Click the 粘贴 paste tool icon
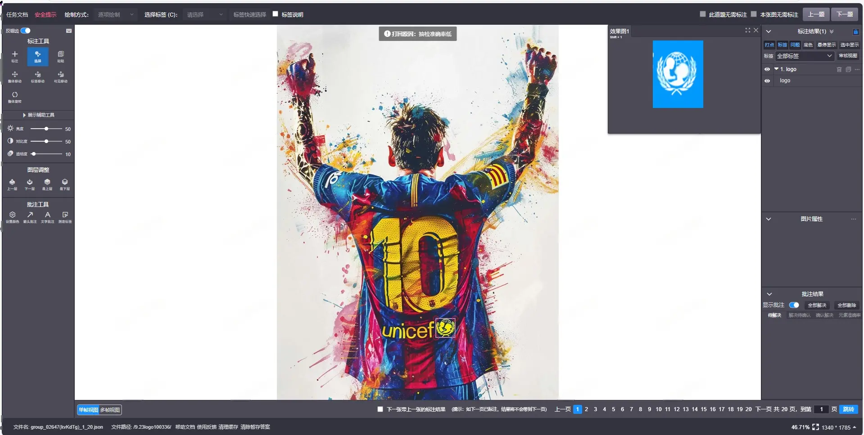Screen dimensions: 864x435 point(61,56)
